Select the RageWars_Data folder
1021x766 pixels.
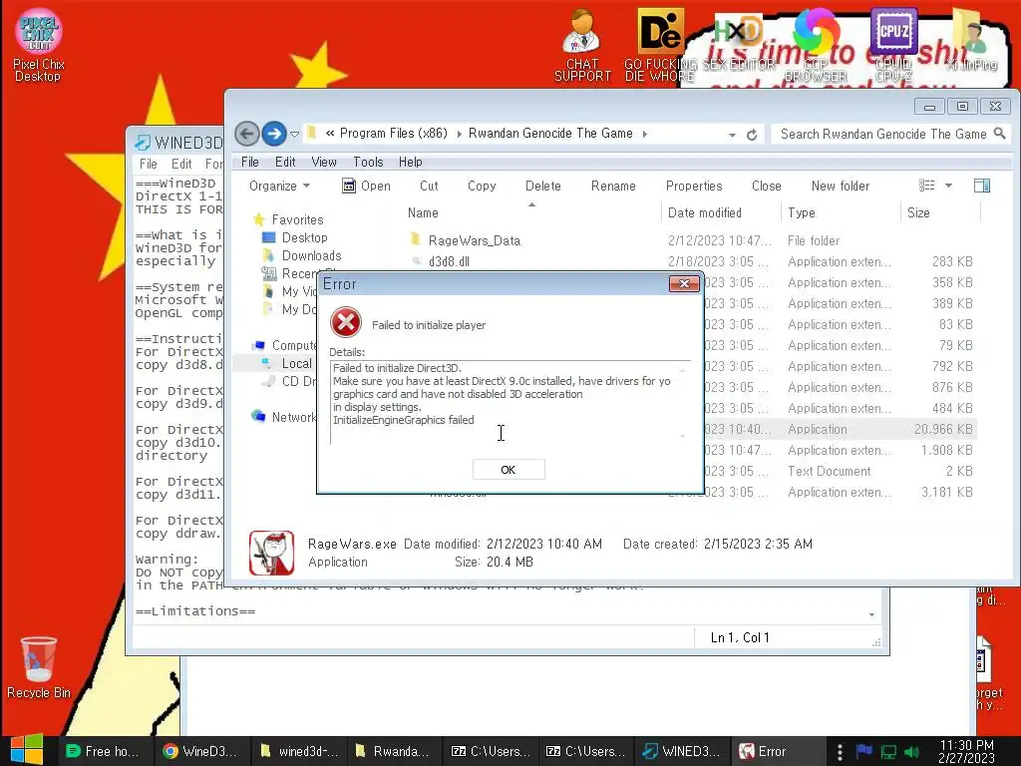(474, 241)
